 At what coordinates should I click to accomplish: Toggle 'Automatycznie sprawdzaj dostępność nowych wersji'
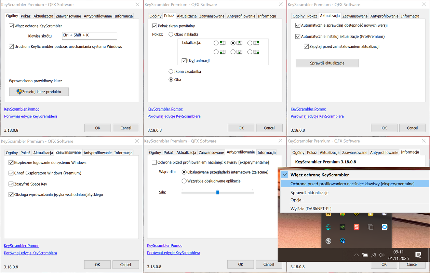coord(297,25)
